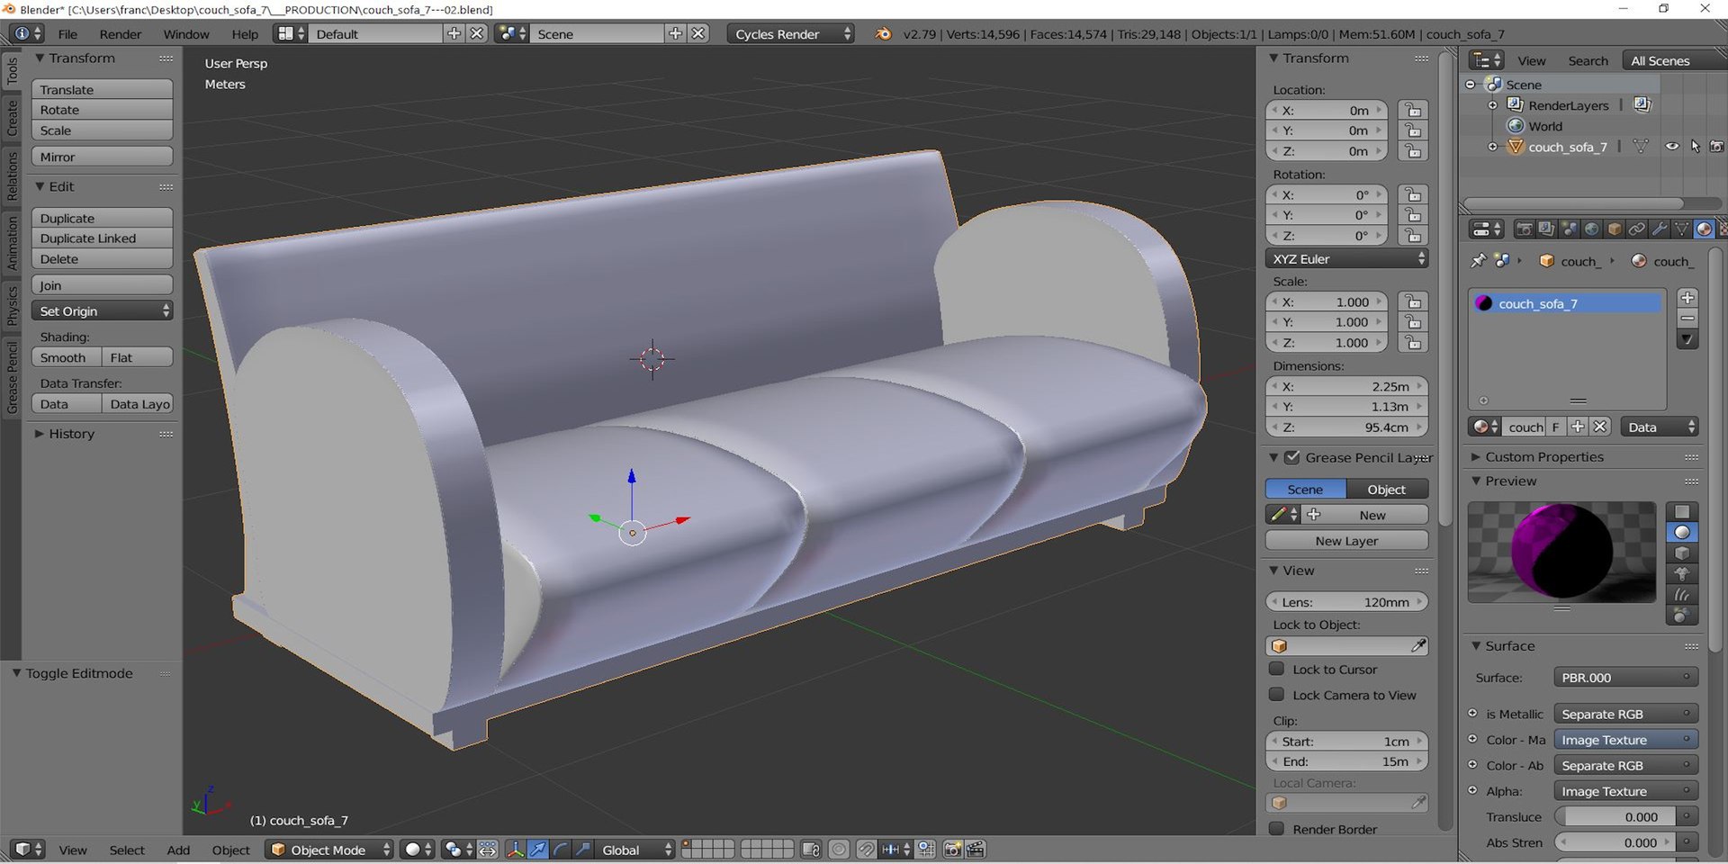This screenshot has height=864, width=1728.
Task: Toggle visibility eye for couch_sofa_7
Action: [x=1671, y=147]
